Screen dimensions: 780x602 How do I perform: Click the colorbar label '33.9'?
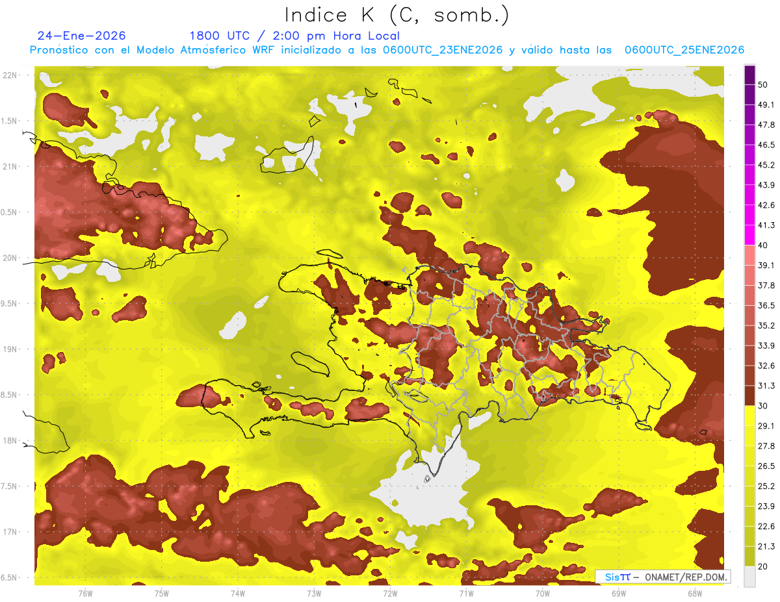(766, 345)
